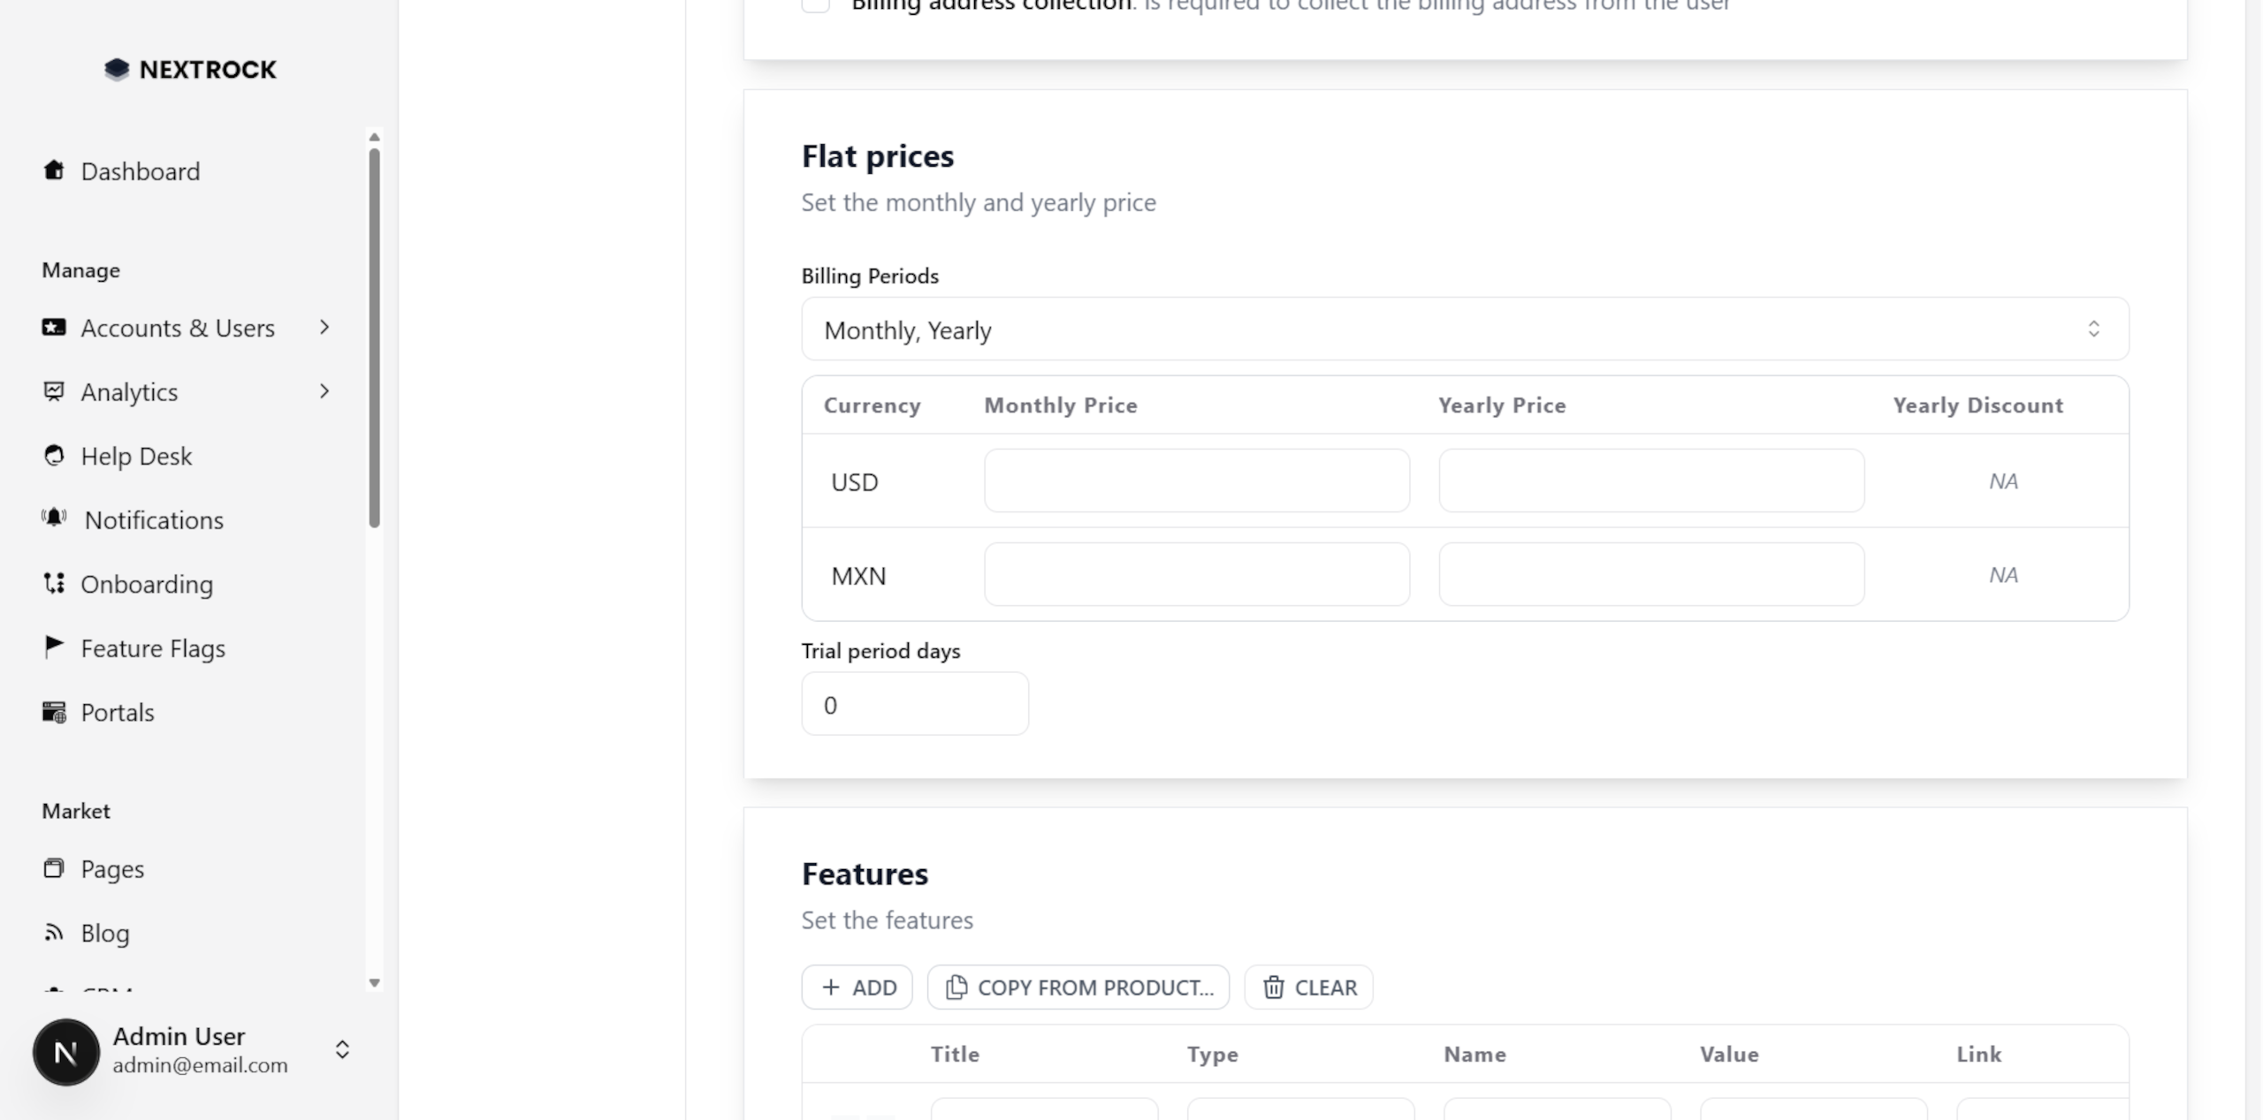The width and height of the screenshot is (2263, 1120).
Task: Click the Feature Flags flag icon
Action: (x=54, y=647)
